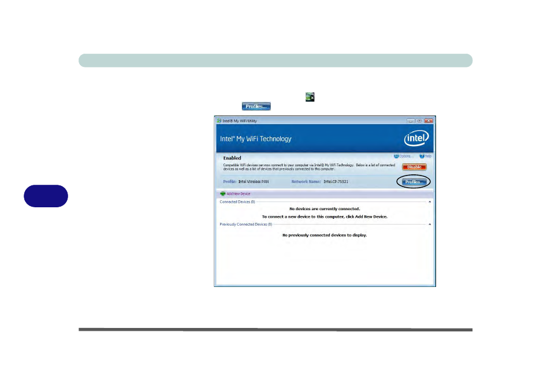
Task: Open the Help link
Action: [x=425, y=156]
